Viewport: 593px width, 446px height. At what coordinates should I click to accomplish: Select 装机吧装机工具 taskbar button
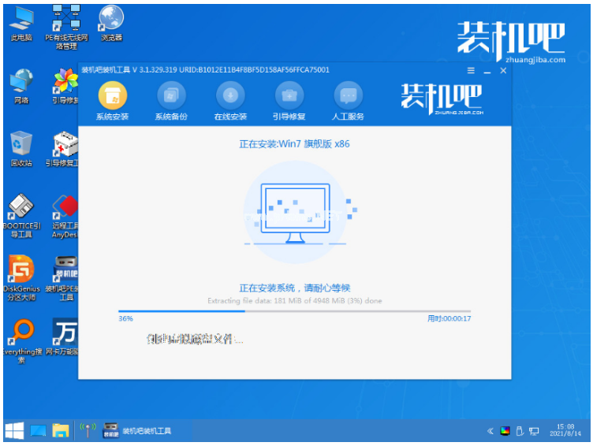tap(138, 431)
